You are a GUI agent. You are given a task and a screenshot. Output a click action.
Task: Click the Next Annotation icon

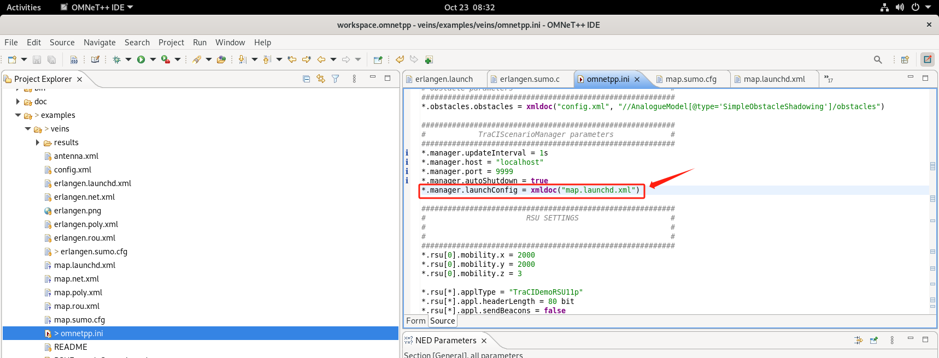(x=243, y=59)
